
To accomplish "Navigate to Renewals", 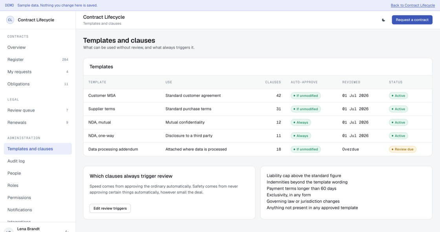I will click(38, 122).
